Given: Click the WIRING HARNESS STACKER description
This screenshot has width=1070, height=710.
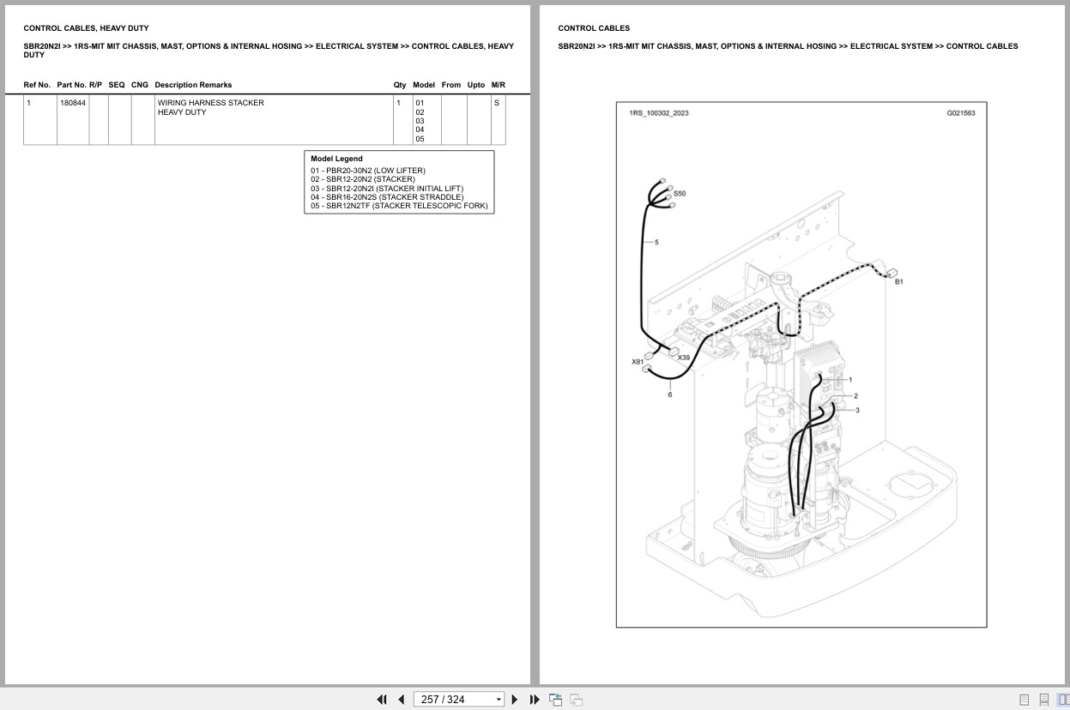Looking at the screenshot, I should pyautogui.click(x=210, y=103).
